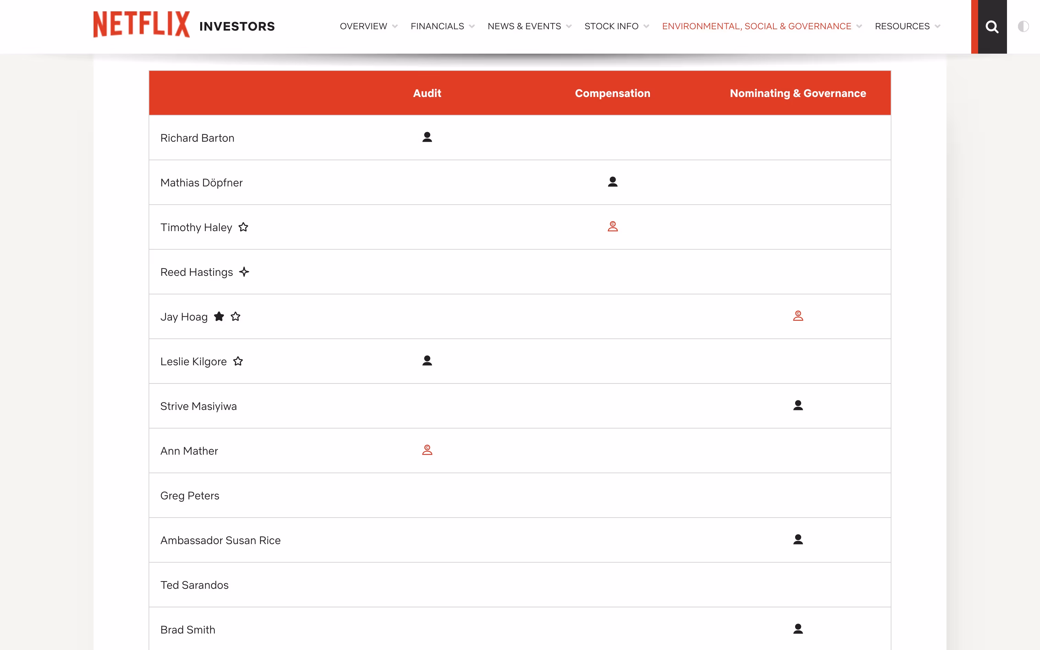Open the News & Events menu
This screenshot has height=650, width=1040.
click(x=524, y=26)
